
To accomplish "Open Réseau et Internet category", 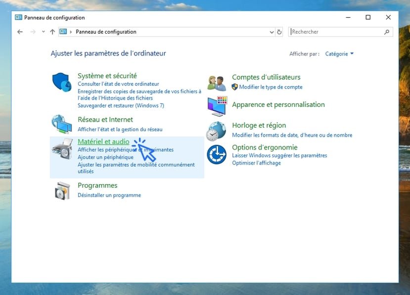I will point(105,120).
